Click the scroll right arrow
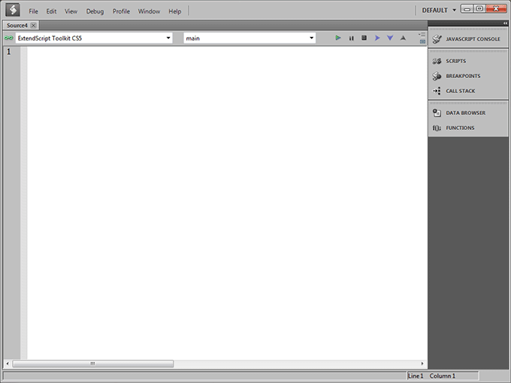Image resolution: width=511 pixels, height=383 pixels. (422, 363)
